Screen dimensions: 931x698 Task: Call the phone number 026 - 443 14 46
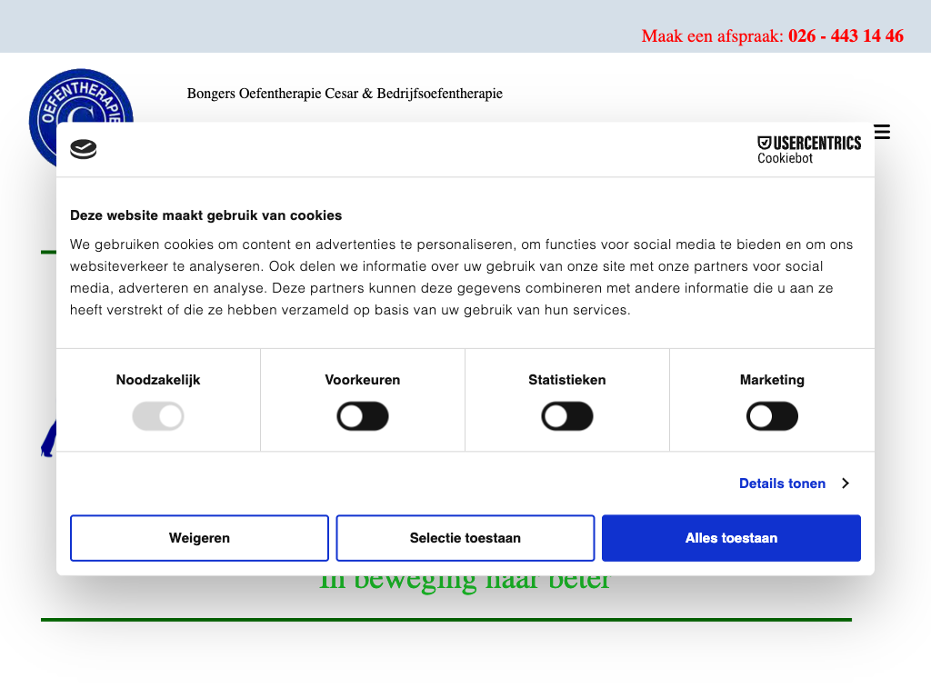[846, 36]
